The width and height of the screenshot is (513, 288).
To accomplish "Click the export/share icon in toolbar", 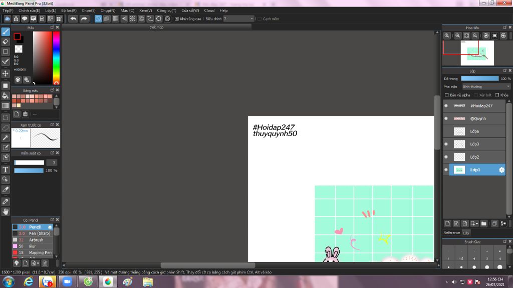I will (16, 19).
